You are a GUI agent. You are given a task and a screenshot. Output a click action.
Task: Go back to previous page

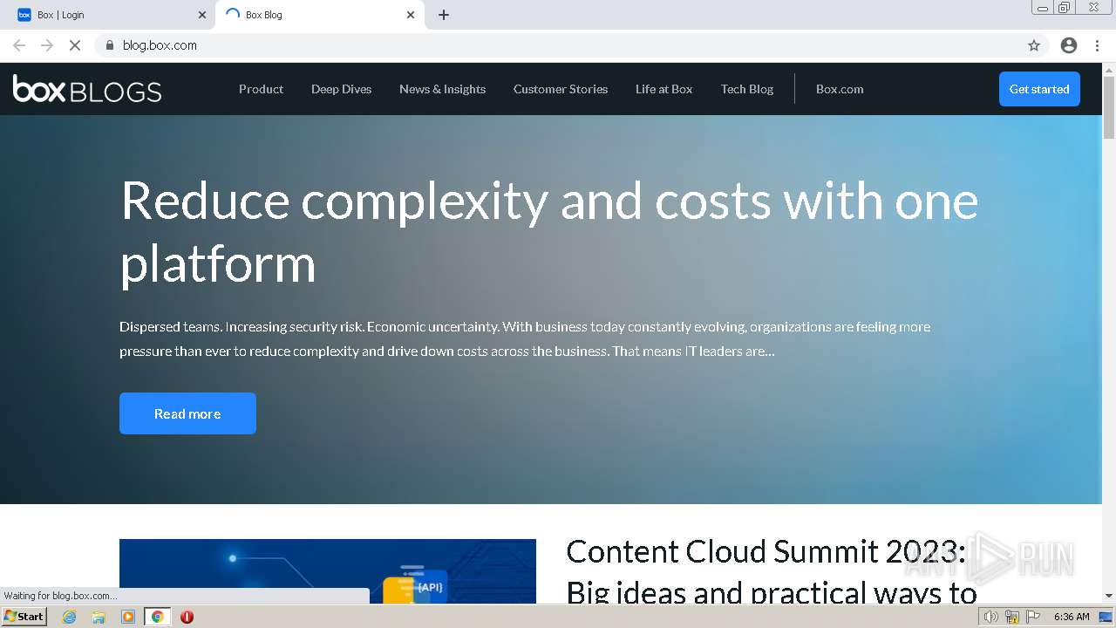pos(19,45)
